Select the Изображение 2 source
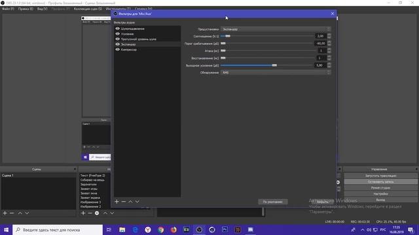This screenshot has height=235, width=419. coord(90,206)
